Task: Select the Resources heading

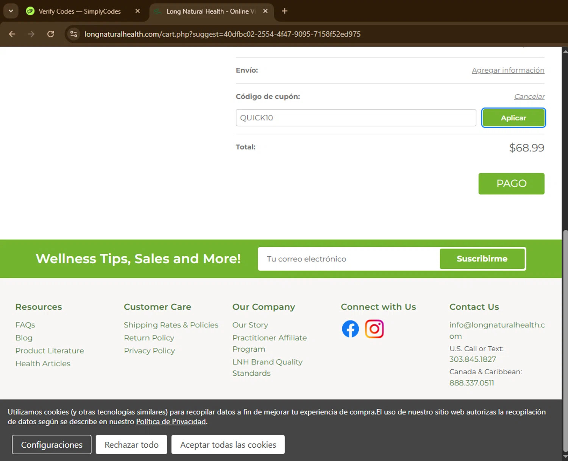Action: (x=39, y=307)
